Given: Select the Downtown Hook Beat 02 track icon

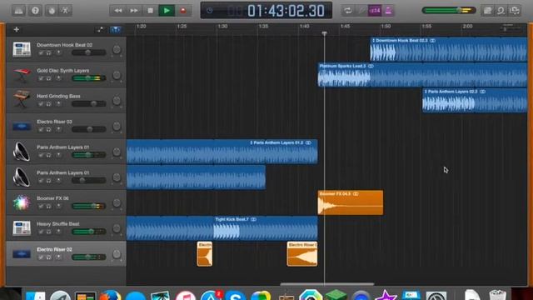Looking at the screenshot, I should [22, 49].
